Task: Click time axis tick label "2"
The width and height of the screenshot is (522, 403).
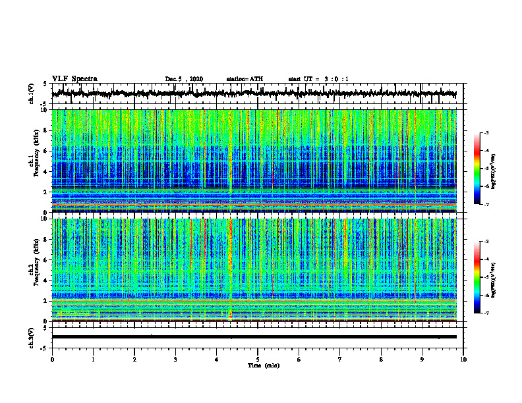Action: point(134,360)
